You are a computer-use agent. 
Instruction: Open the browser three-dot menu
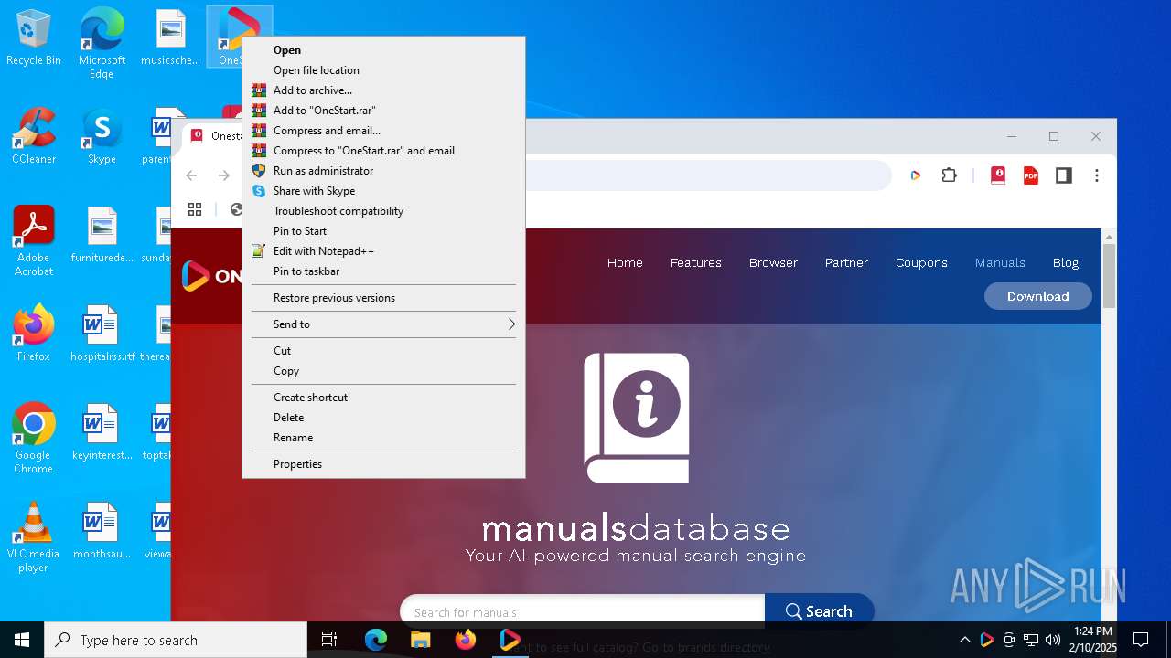click(x=1097, y=175)
